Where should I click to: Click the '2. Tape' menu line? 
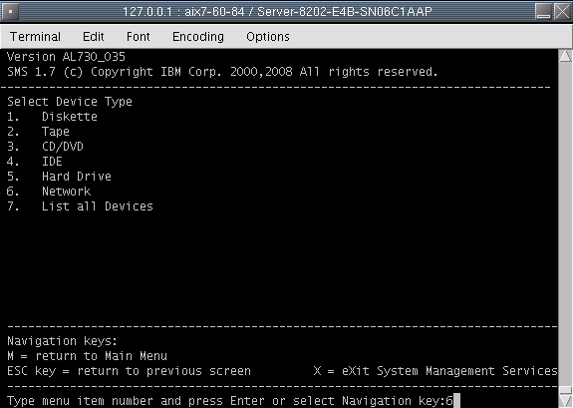point(39,132)
